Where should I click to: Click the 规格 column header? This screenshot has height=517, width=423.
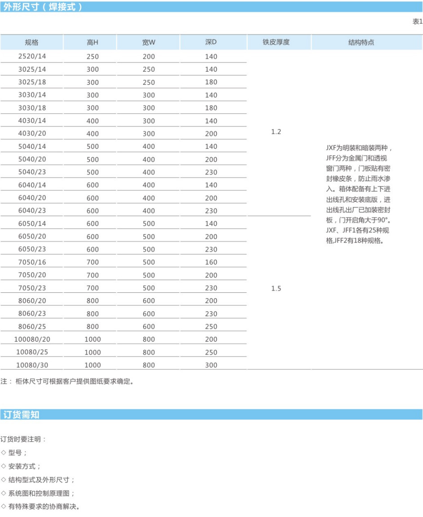(x=31, y=43)
